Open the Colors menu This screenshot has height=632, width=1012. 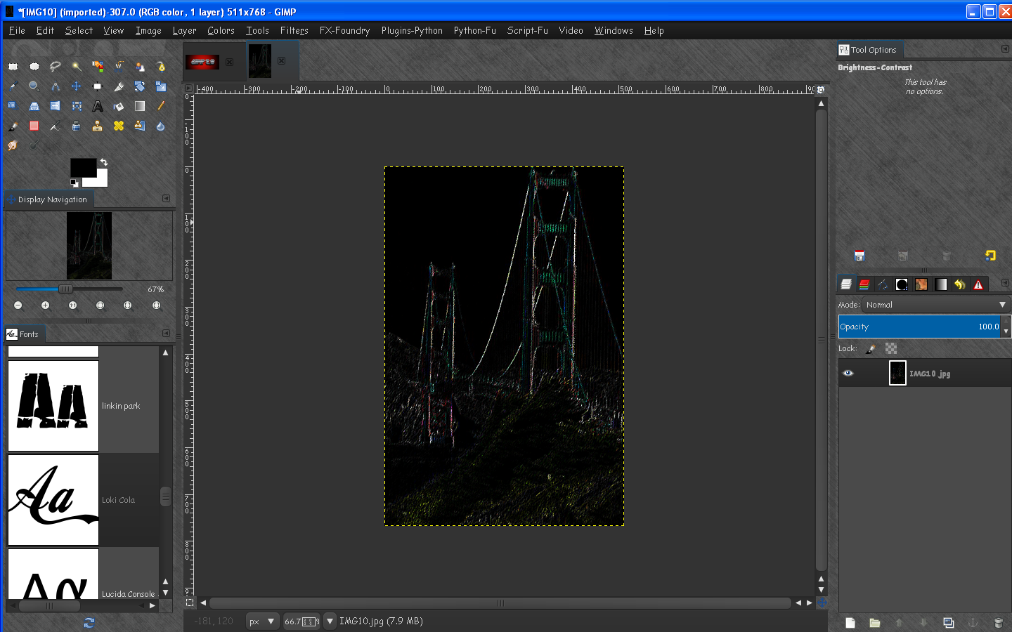click(221, 30)
